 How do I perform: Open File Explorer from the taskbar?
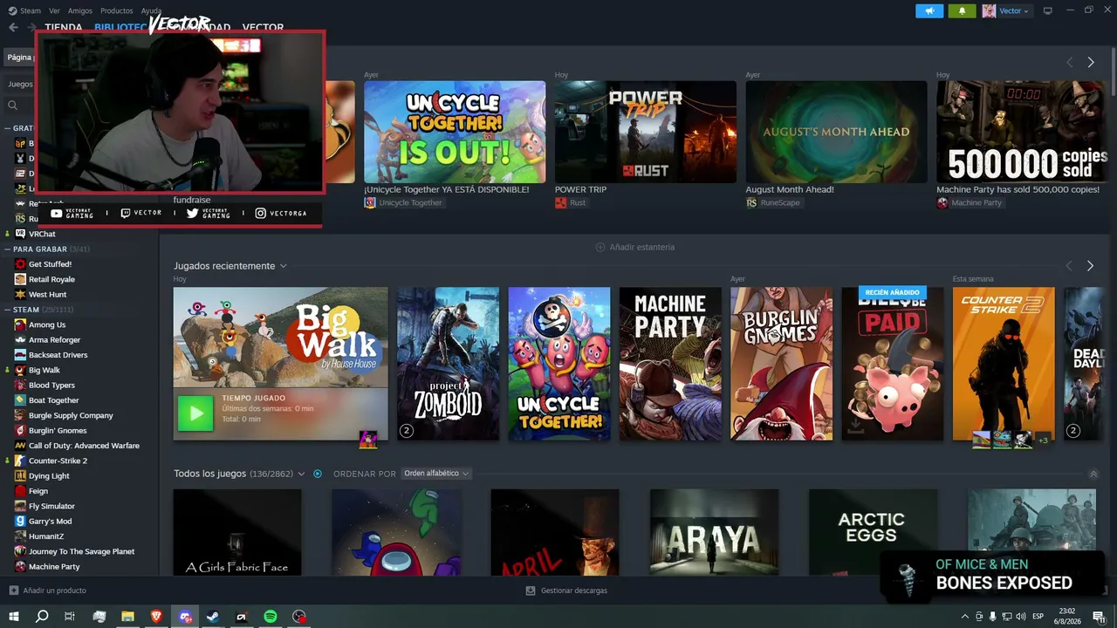pos(127,617)
